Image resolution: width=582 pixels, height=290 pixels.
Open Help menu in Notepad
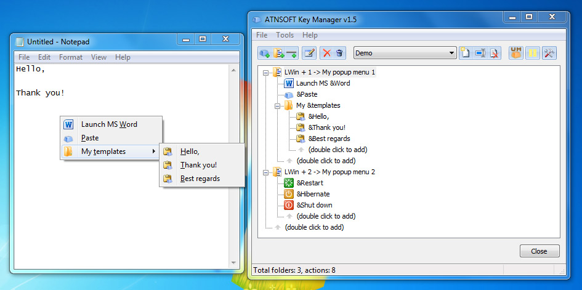pos(123,57)
